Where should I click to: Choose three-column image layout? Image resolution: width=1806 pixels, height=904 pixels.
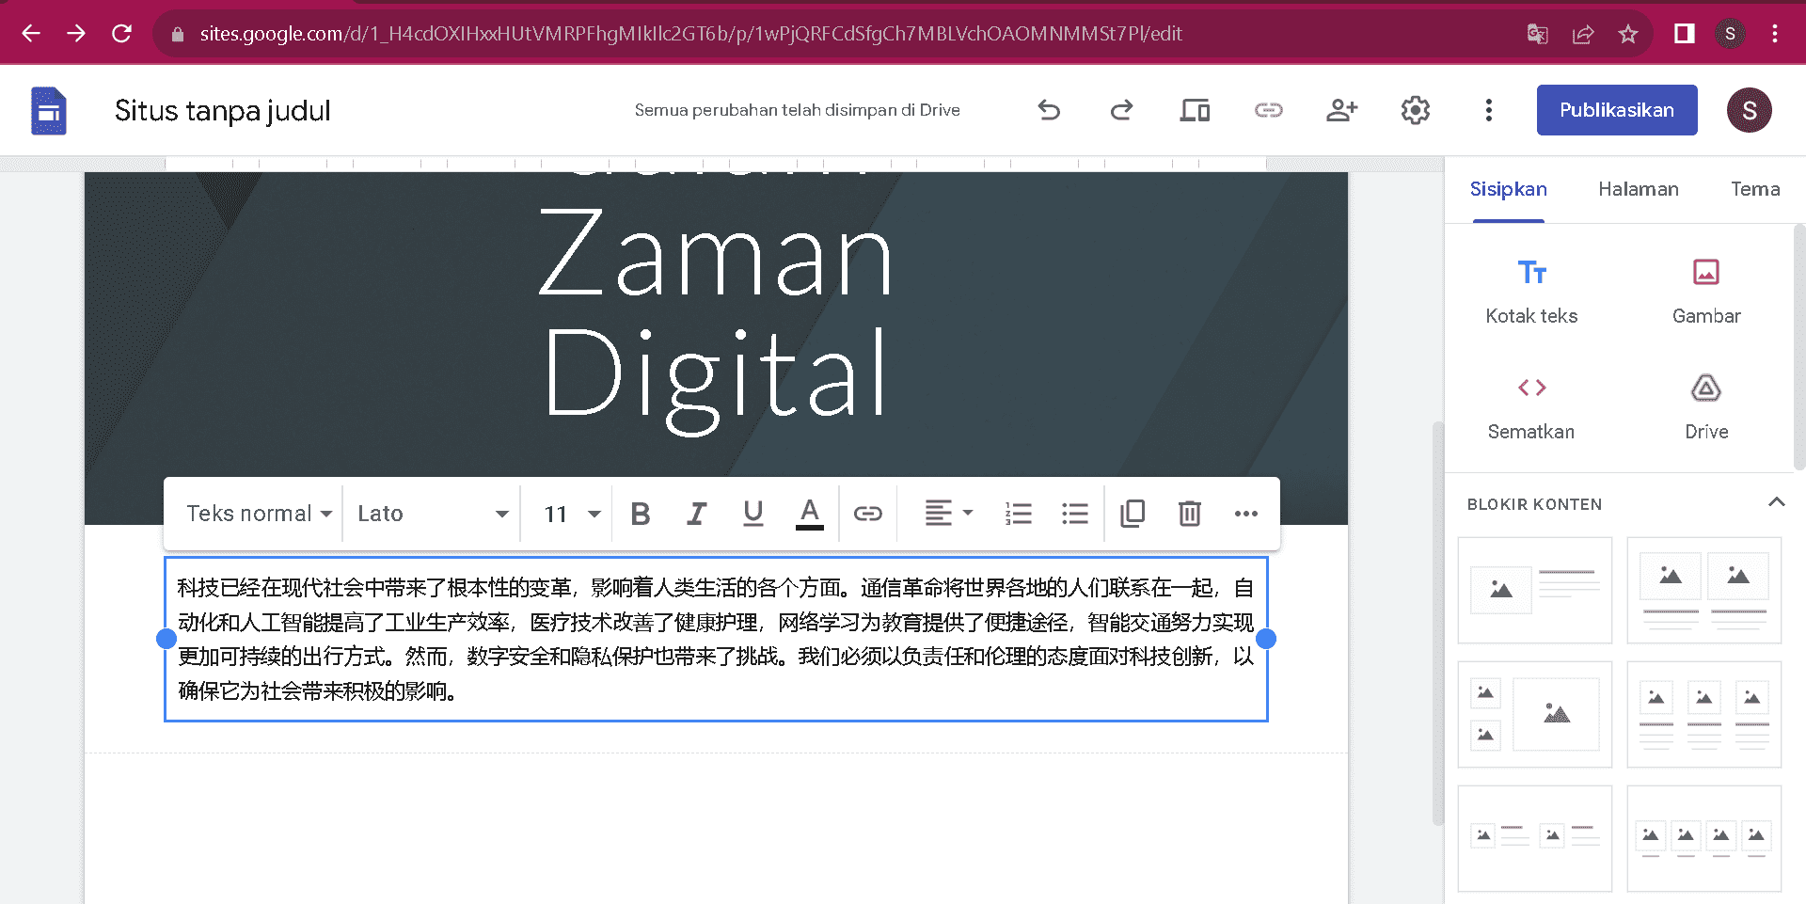click(x=1704, y=715)
